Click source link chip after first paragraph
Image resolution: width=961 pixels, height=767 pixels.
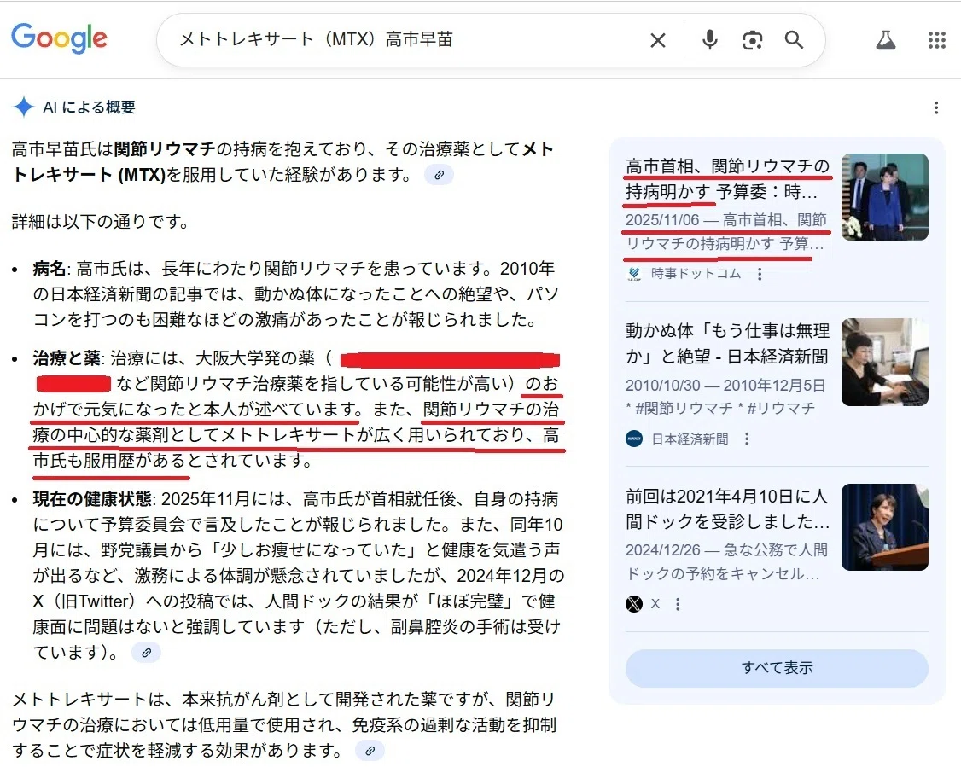click(439, 175)
